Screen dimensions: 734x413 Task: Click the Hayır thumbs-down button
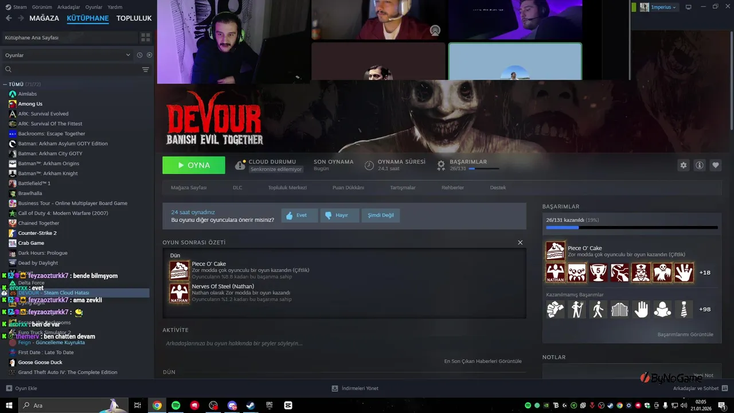tap(339, 216)
